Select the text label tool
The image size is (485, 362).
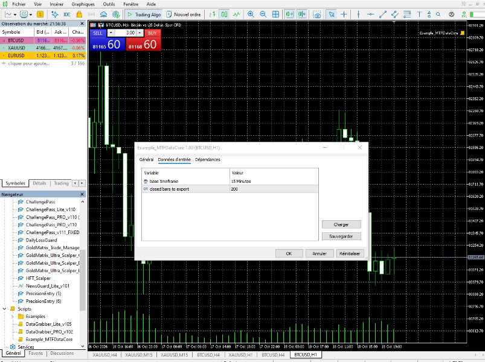coord(419,14)
